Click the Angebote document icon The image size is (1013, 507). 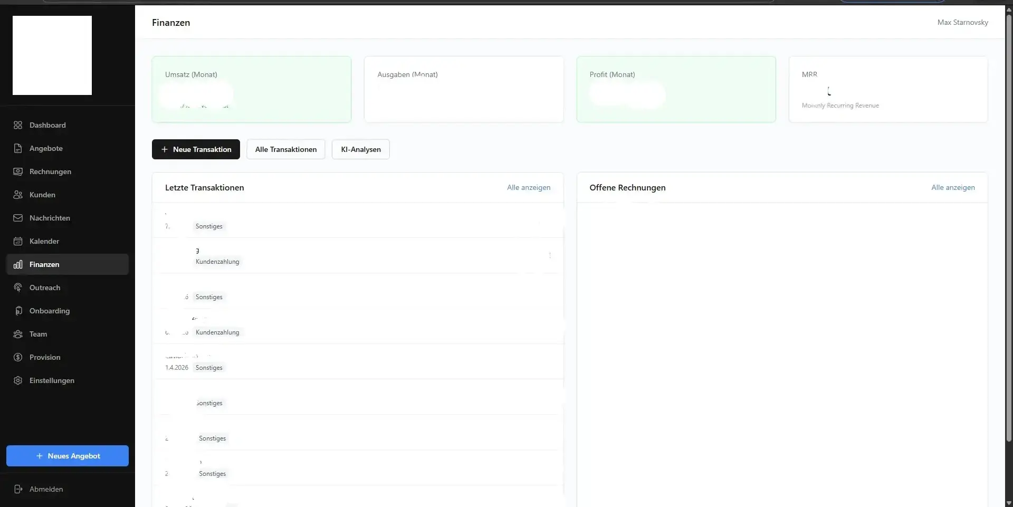tap(18, 148)
